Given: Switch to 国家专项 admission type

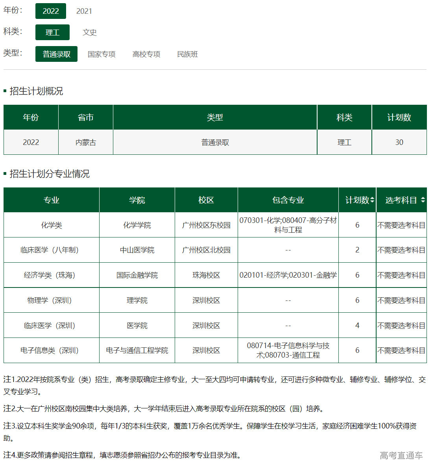Looking at the screenshot, I should click(102, 54).
